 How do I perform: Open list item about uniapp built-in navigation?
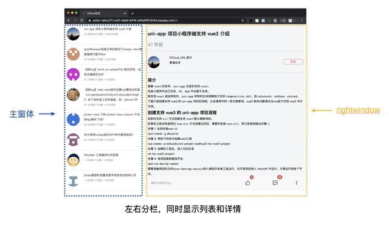tap(104, 140)
